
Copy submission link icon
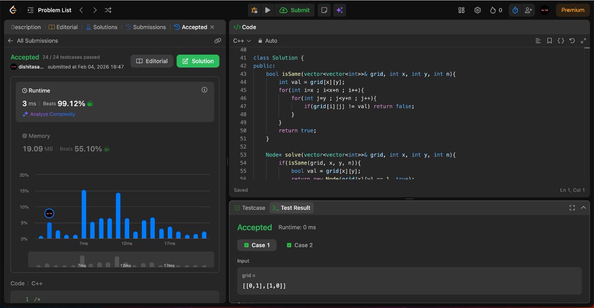(217, 41)
